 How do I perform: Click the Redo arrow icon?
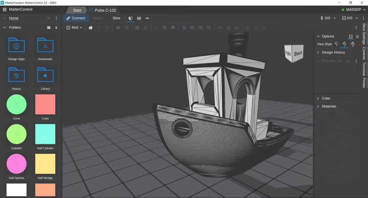[107, 28]
